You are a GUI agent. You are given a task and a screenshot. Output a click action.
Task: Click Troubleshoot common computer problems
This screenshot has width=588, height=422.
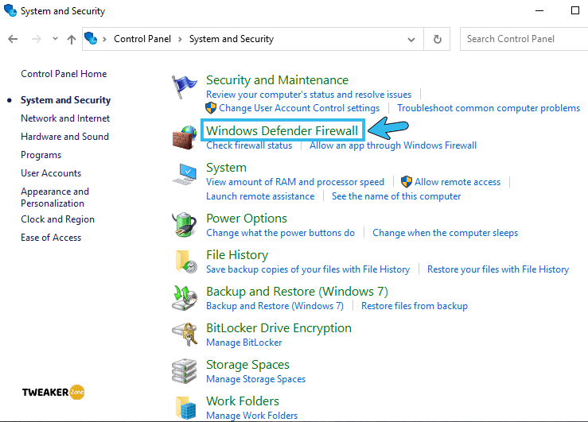tap(489, 108)
